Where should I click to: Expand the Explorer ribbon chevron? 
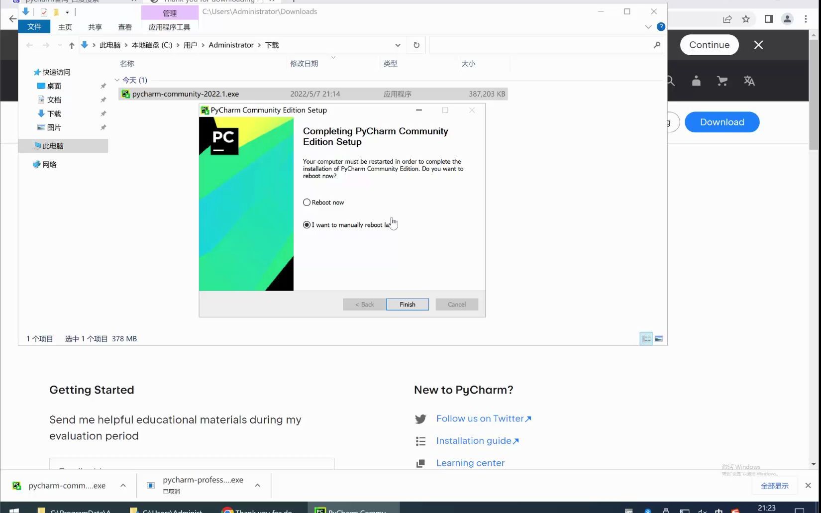[648, 27]
